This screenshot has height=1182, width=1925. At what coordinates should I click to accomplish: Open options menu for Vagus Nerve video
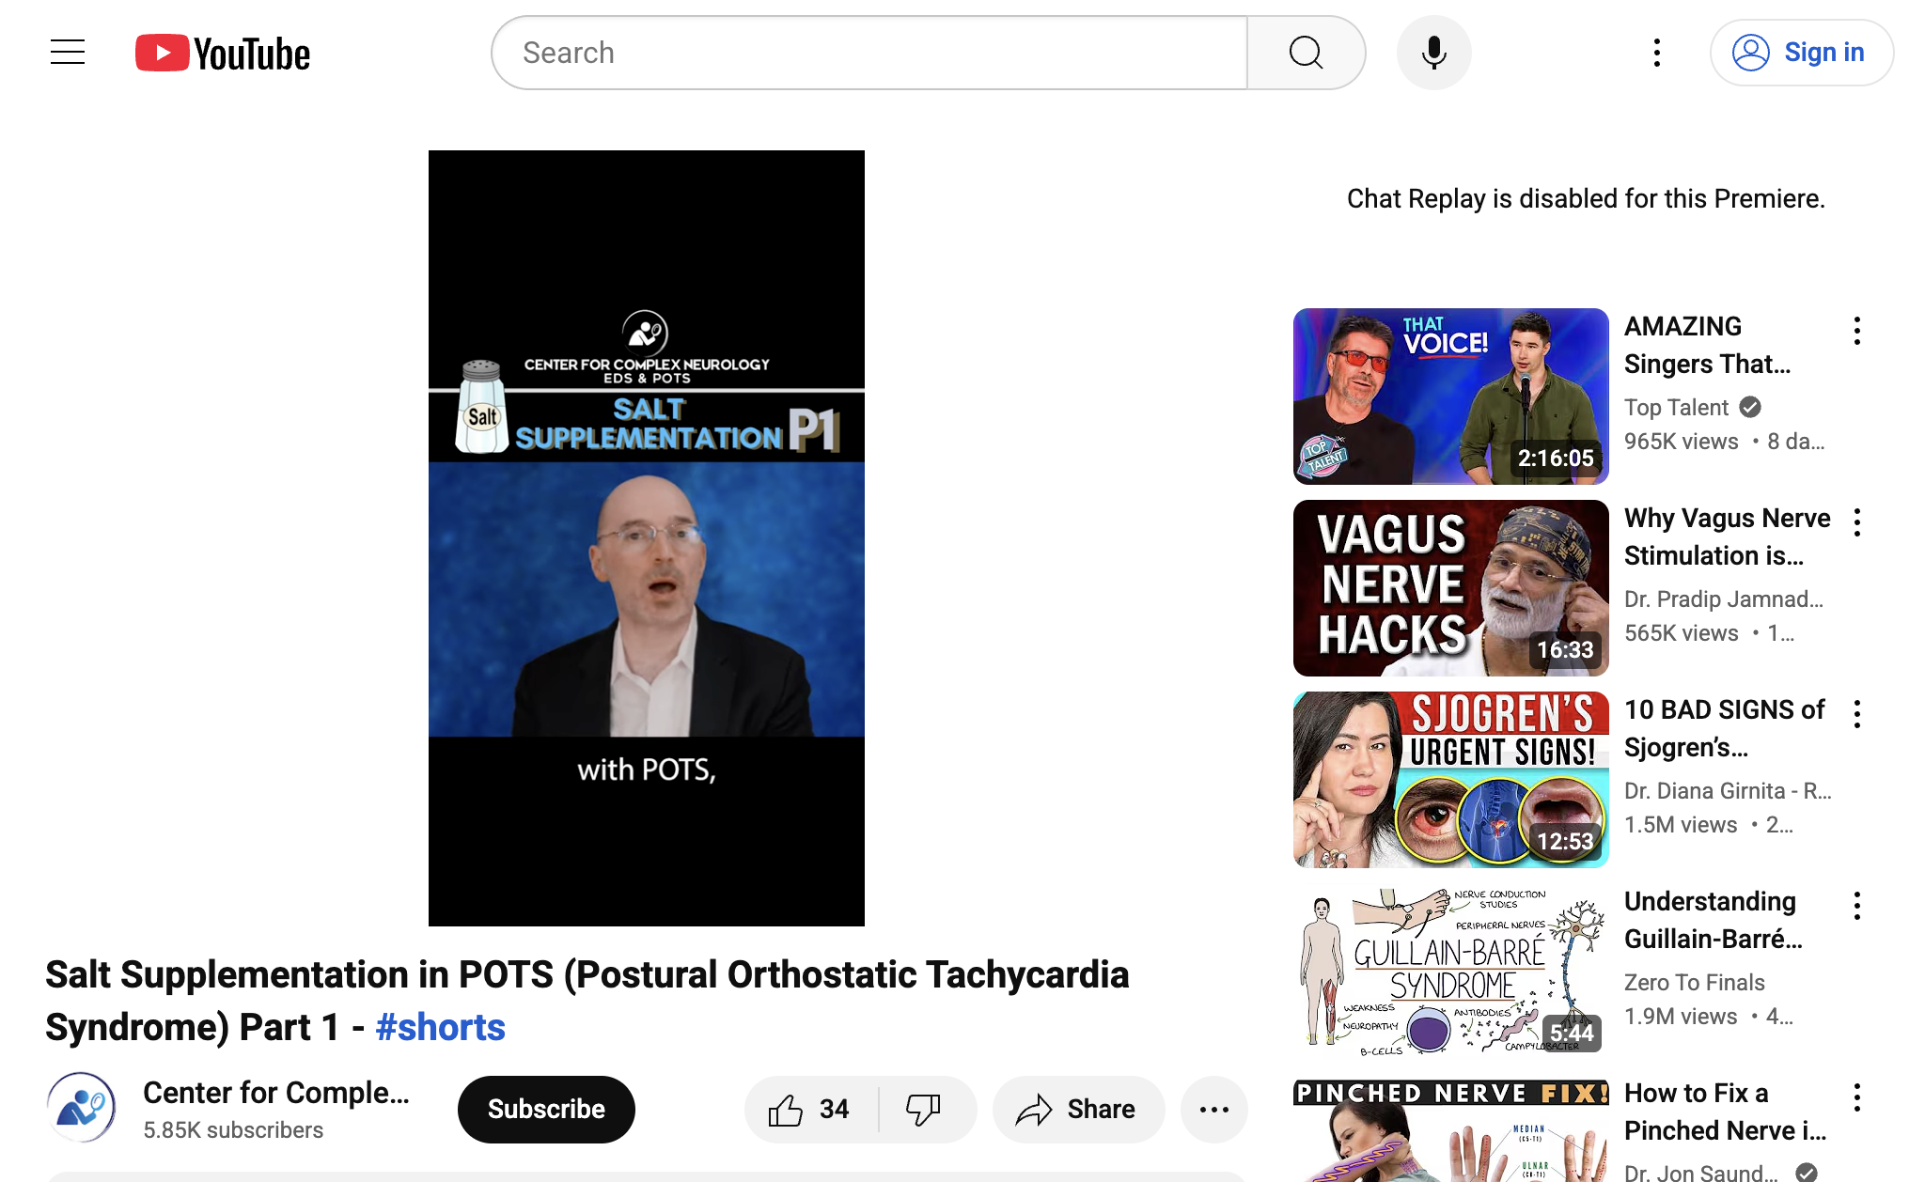[1856, 522]
